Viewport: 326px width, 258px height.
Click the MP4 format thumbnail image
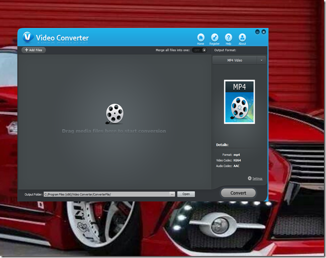click(x=239, y=102)
